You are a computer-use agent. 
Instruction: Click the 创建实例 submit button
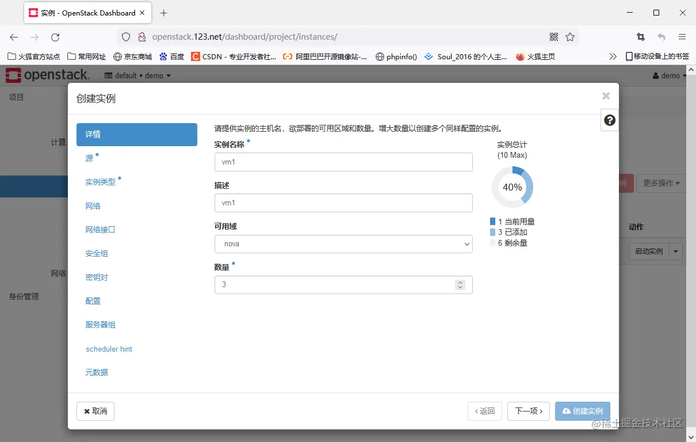(583, 411)
